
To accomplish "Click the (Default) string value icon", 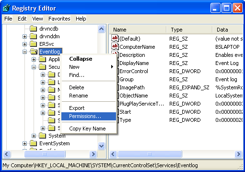I will 115,38.
